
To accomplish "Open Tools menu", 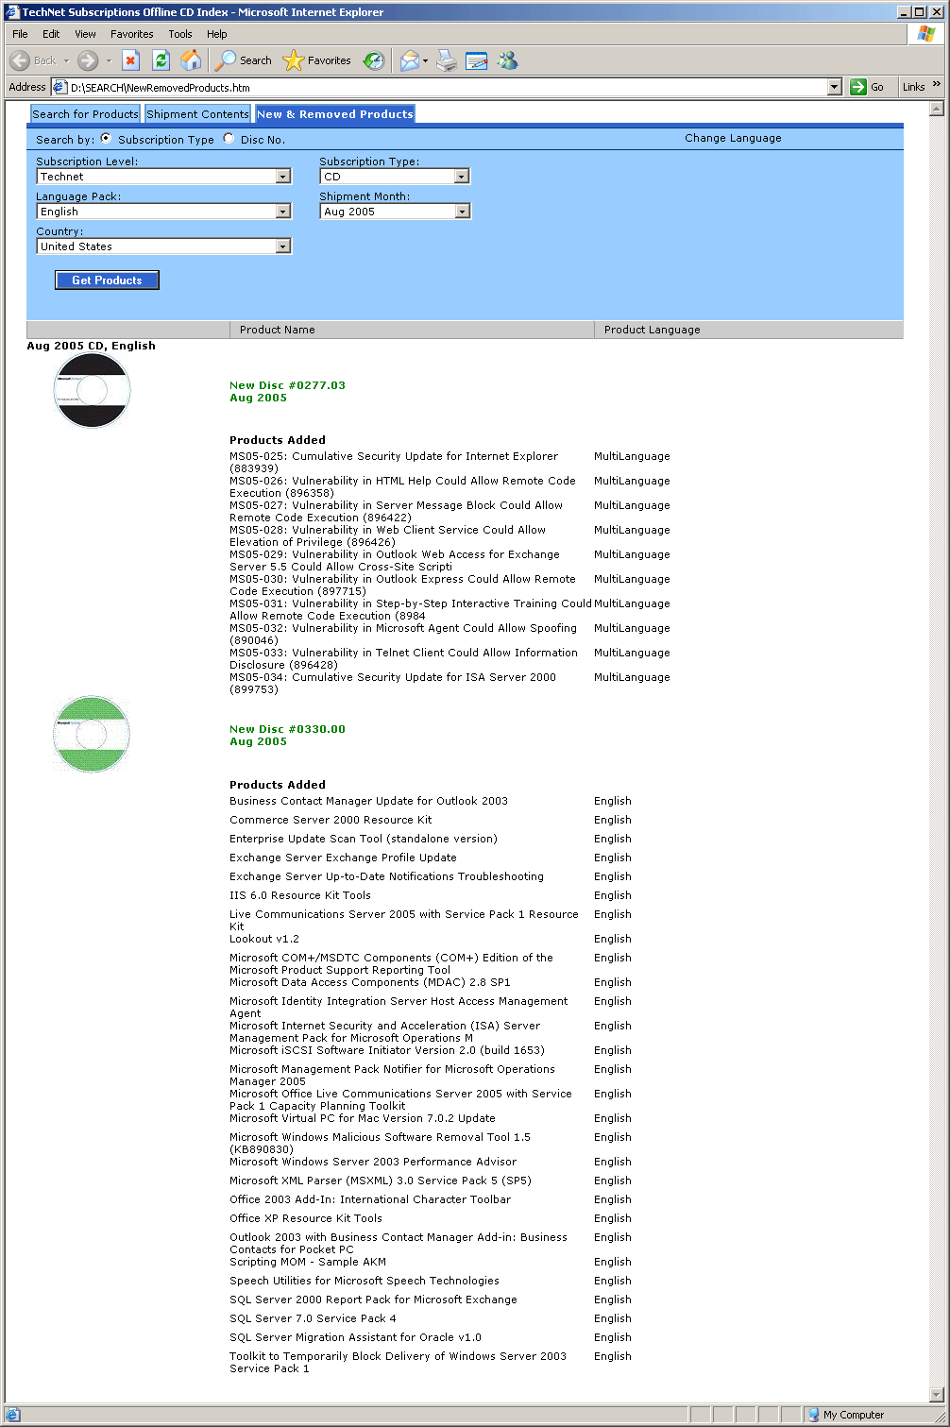I will click(x=179, y=34).
